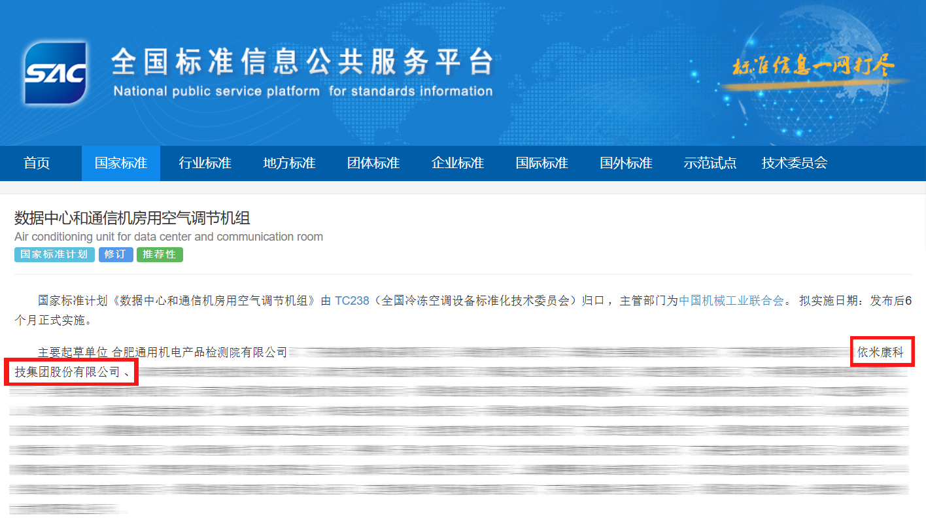The width and height of the screenshot is (926, 531).
Task: Click the SAC logo icon
Action: [x=55, y=73]
